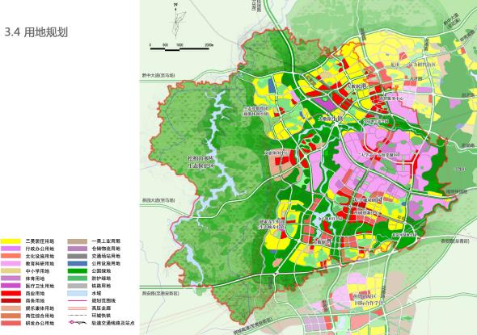The width and height of the screenshot is (477, 335).
Task: Click the dark red 商务用地 swatch
Action: coord(11,300)
